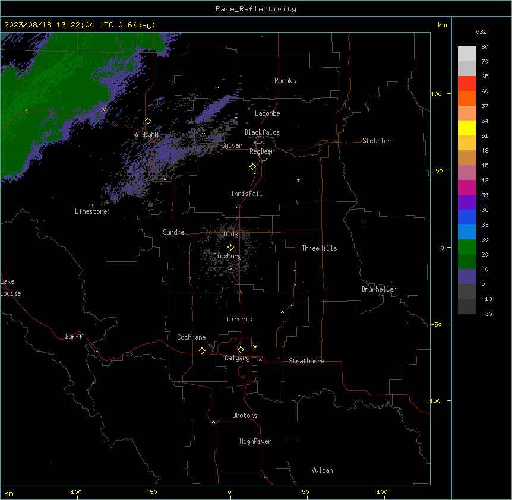Select the royal blue 33-36 dBZ legend swatch
Image resolution: width=512 pixels, height=500 pixels.
(x=467, y=217)
